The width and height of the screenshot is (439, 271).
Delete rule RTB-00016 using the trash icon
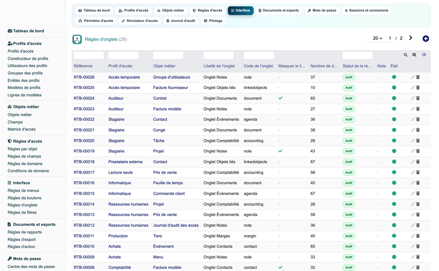(418, 183)
